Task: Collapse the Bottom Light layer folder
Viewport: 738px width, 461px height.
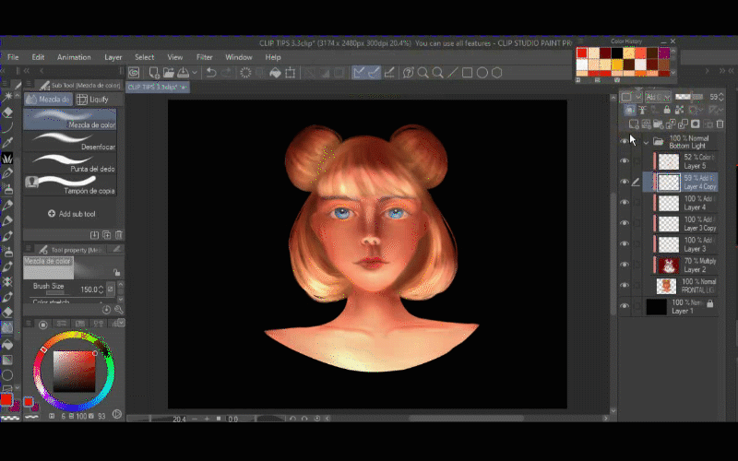Action: pyautogui.click(x=646, y=142)
